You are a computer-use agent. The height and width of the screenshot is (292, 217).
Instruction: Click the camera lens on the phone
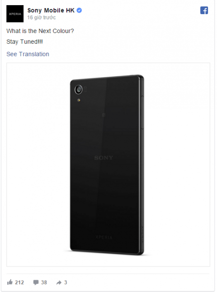tap(79, 89)
